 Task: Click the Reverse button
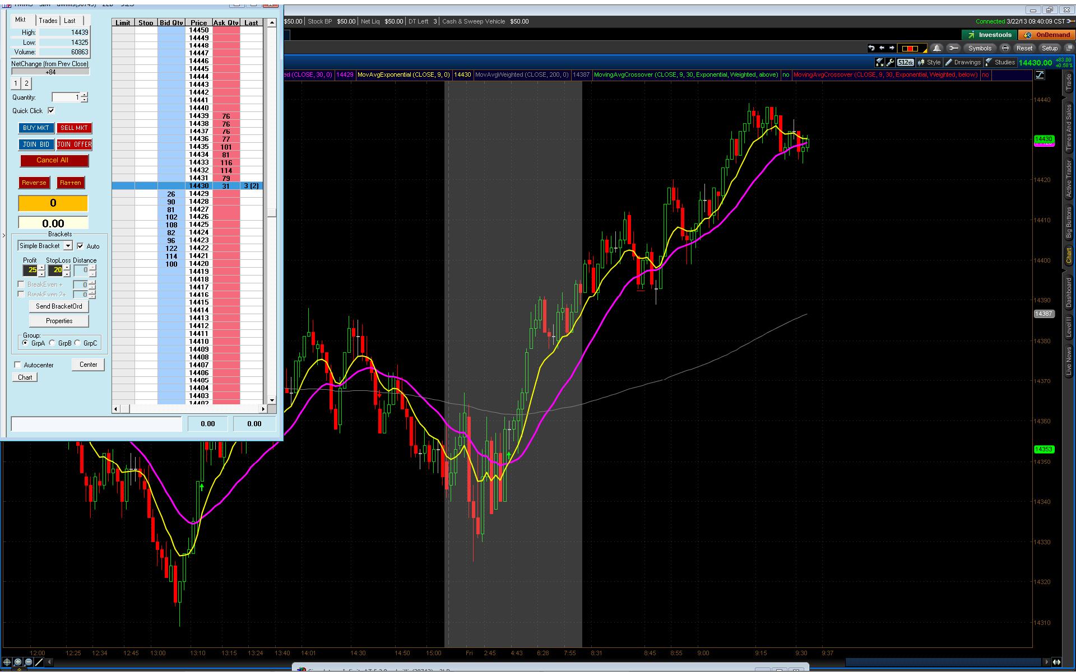(34, 183)
